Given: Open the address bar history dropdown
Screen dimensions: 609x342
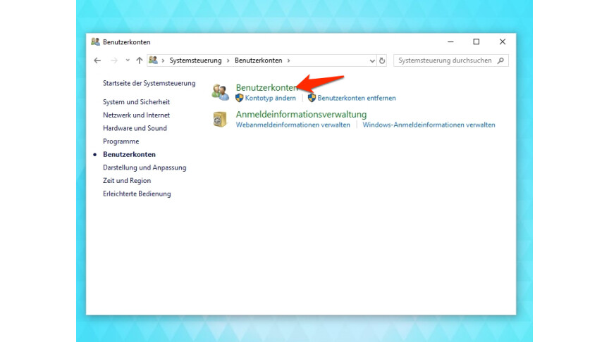Looking at the screenshot, I should click(372, 61).
